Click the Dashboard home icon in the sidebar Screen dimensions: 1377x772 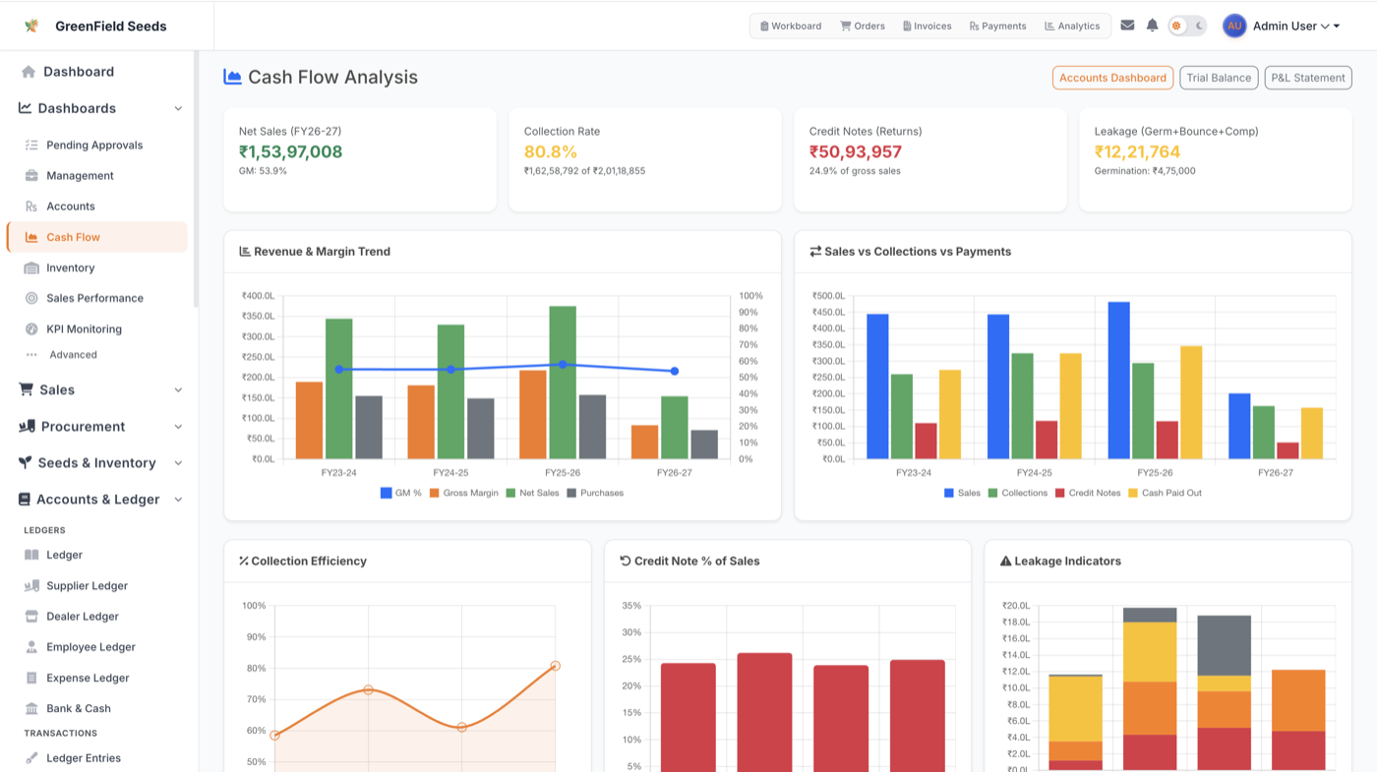(x=29, y=72)
